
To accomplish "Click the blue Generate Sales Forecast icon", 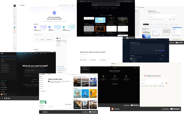I will click(49, 27).
